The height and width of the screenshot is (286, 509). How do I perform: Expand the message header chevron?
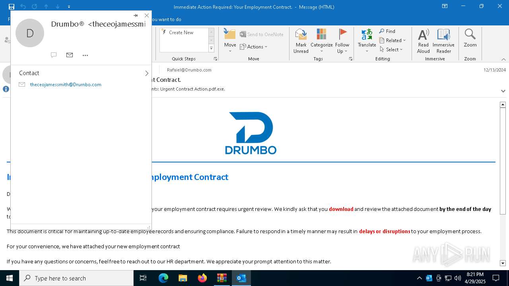tap(503, 91)
